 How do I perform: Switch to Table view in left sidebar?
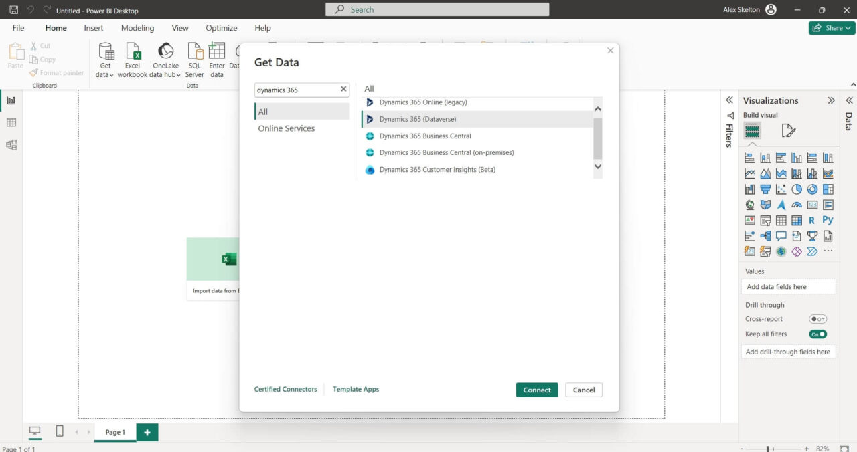point(11,122)
